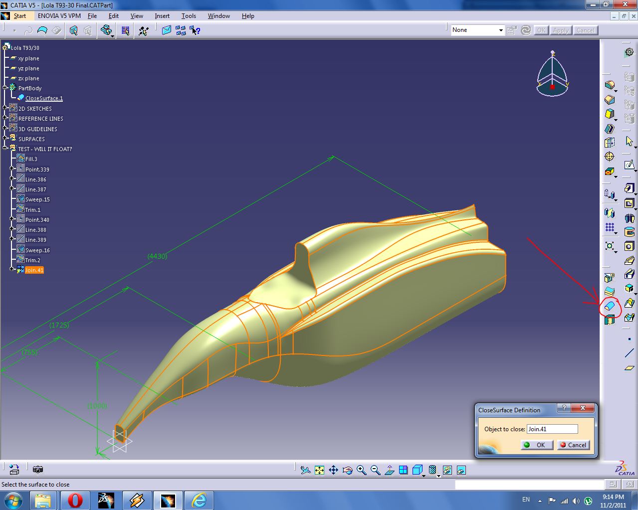Open the Sketcher tool
This screenshot has width=638, height=510.
[630, 164]
